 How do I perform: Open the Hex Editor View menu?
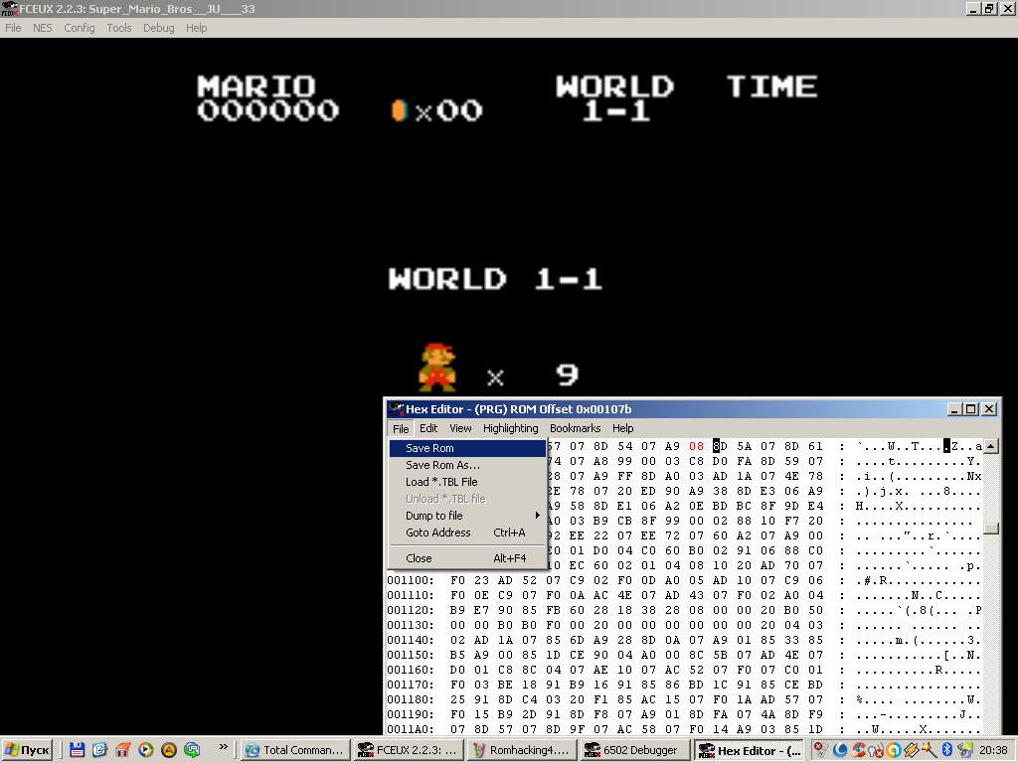tap(460, 429)
